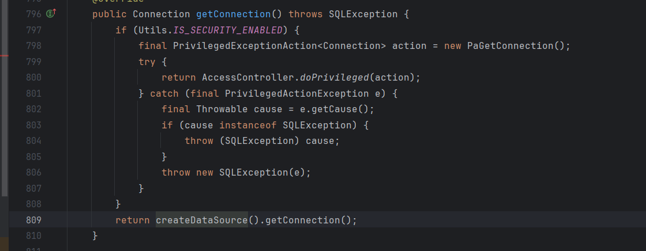Click the createDataSource call on line 809
This screenshot has height=251, width=646.
pos(201,220)
